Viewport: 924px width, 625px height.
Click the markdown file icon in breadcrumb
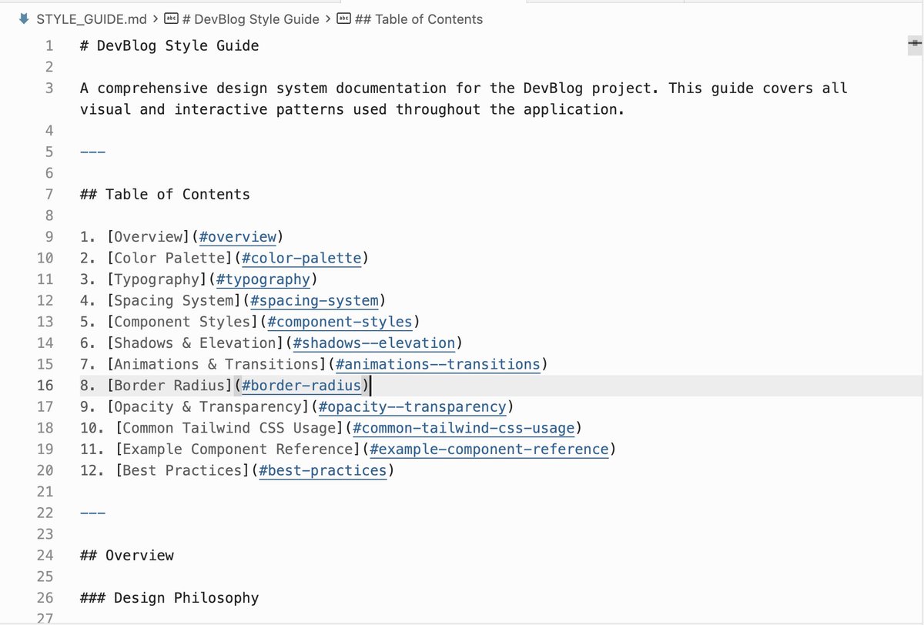23,19
